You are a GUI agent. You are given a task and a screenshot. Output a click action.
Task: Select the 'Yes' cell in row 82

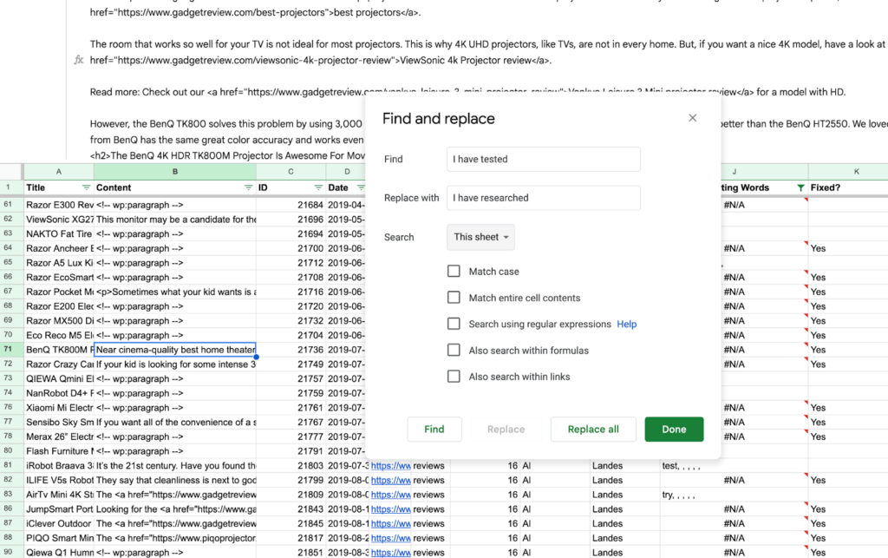coord(848,481)
